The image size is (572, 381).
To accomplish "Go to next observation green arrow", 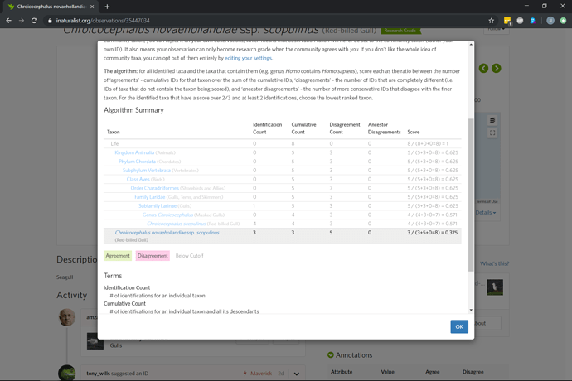I will 496,68.
